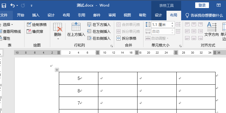Click column marker near 18 on ruler
This screenshot has height=113, width=226.
click(x=137, y=52)
